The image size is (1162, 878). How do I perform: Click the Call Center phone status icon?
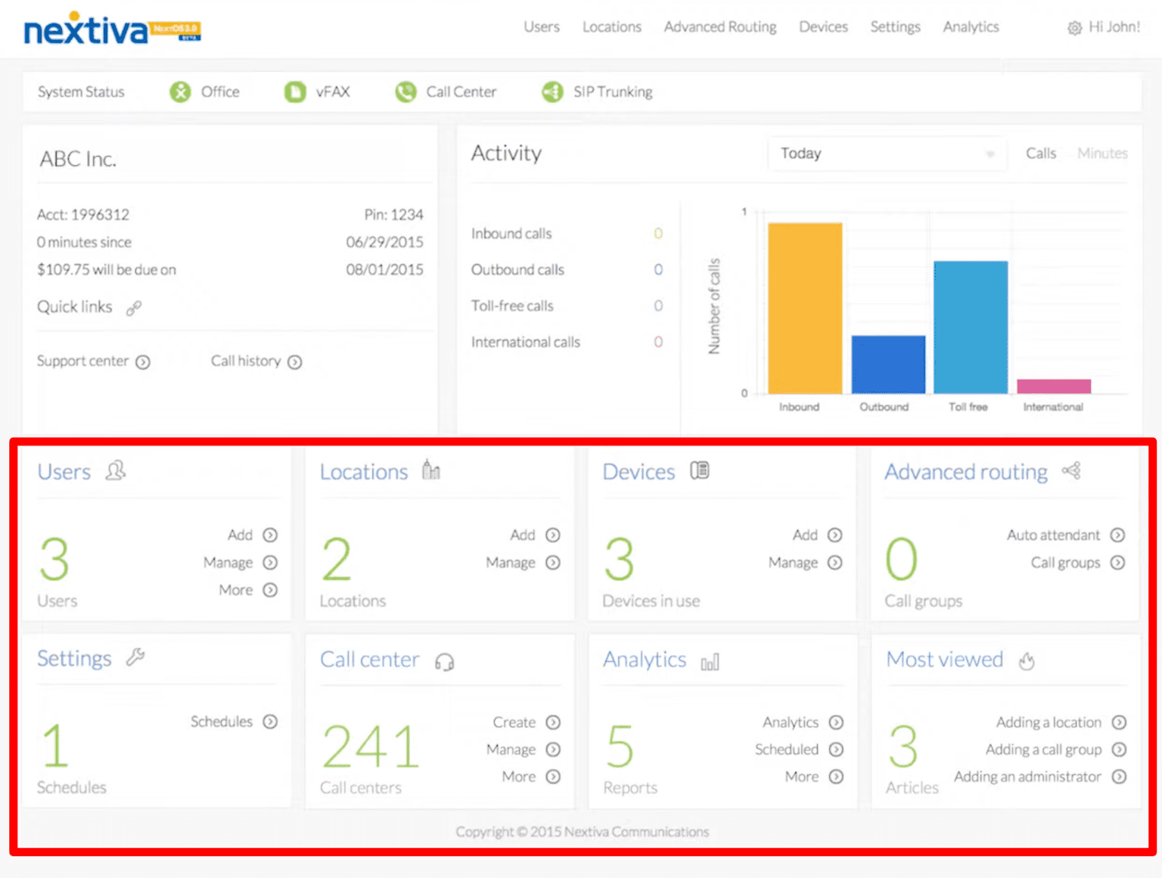point(405,92)
